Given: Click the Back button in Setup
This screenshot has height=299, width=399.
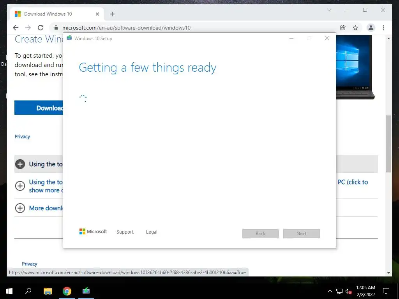Looking at the screenshot, I should (261, 234).
